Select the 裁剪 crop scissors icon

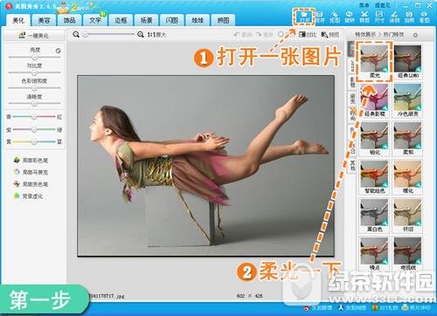(364, 17)
